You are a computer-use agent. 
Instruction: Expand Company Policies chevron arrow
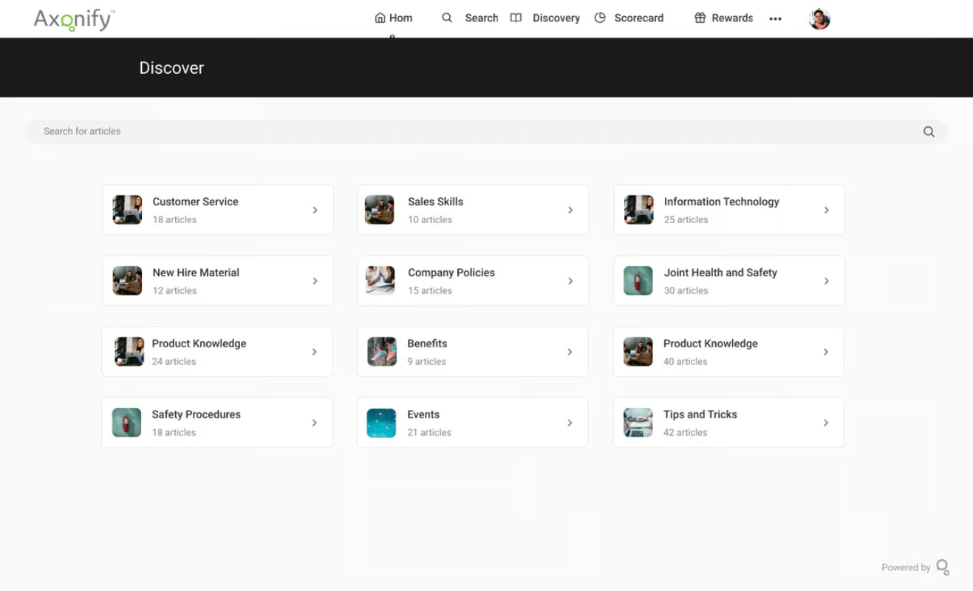[x=570, y=281]
